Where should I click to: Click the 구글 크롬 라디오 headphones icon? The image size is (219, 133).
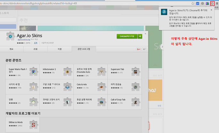[68, 87]
